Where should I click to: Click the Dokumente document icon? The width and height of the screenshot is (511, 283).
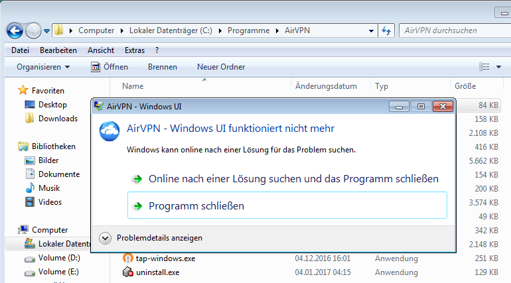pyautogui.click(x=30, y=174)
